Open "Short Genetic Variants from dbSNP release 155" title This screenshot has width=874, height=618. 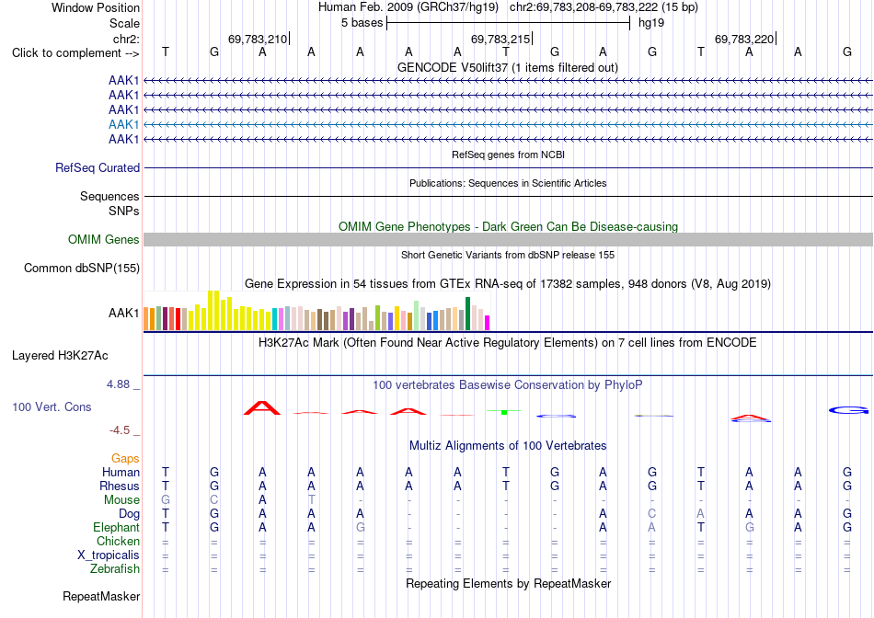[x=508, y=256]
